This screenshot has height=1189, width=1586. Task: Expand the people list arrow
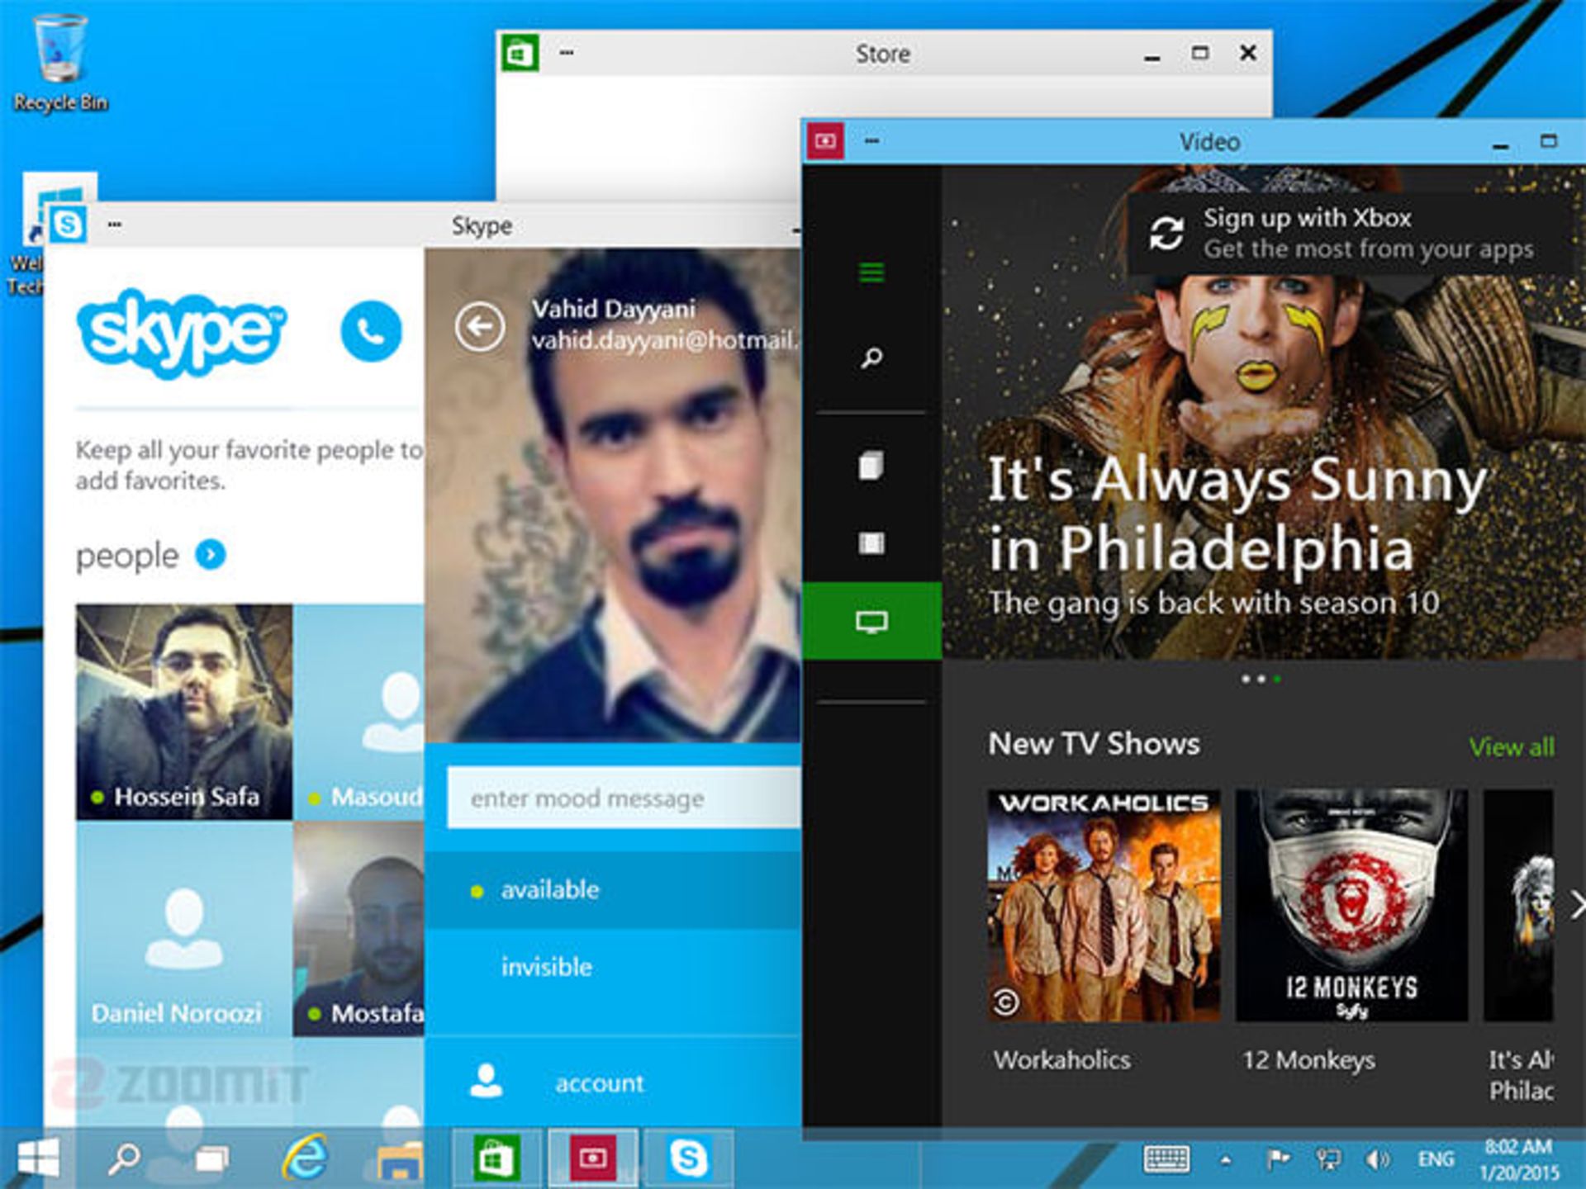pyautogui.click(x=211, y=554)
